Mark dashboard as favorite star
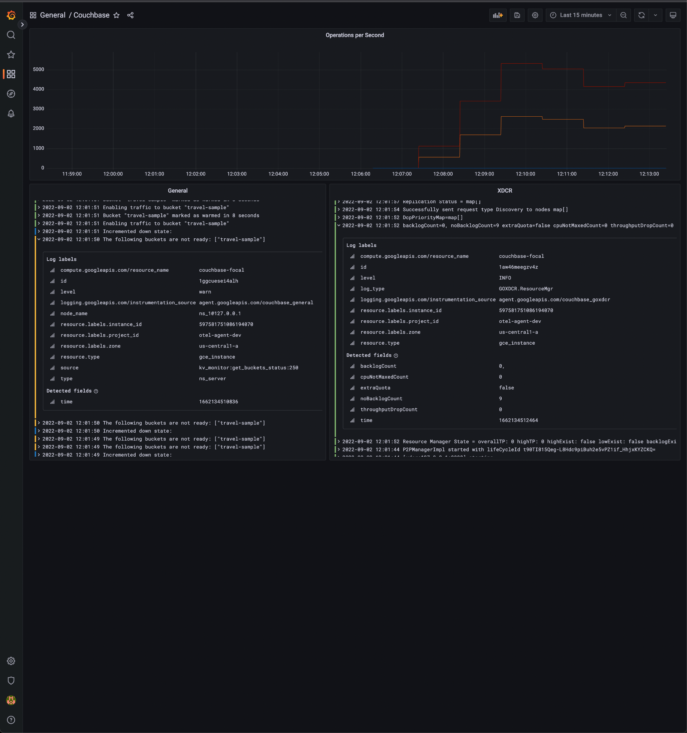The width and height of the screenshot is (687, 733). [x=116, y=15]
